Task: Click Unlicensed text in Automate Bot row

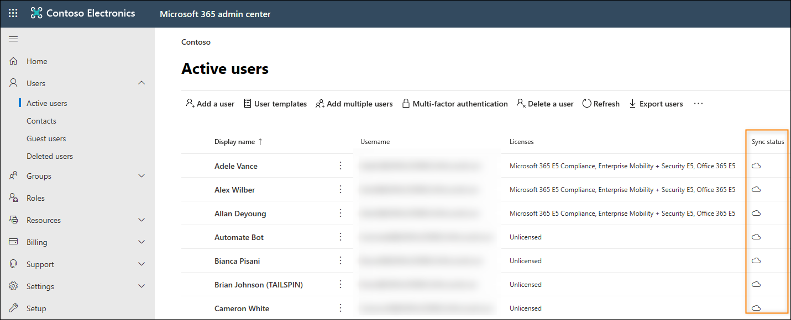Action: (526, 237)
